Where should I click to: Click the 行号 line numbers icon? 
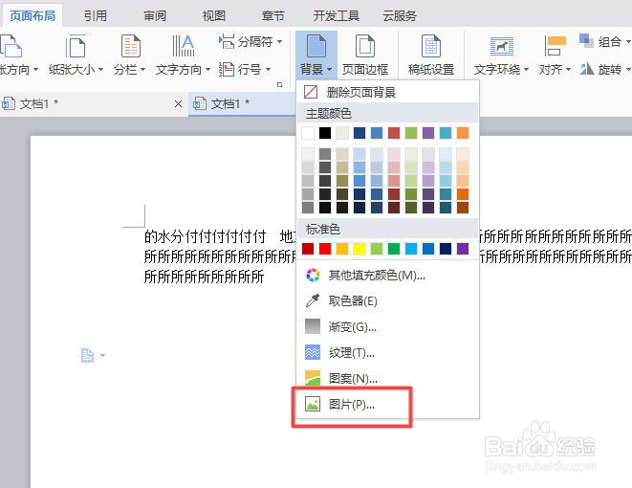click(227, 69)
